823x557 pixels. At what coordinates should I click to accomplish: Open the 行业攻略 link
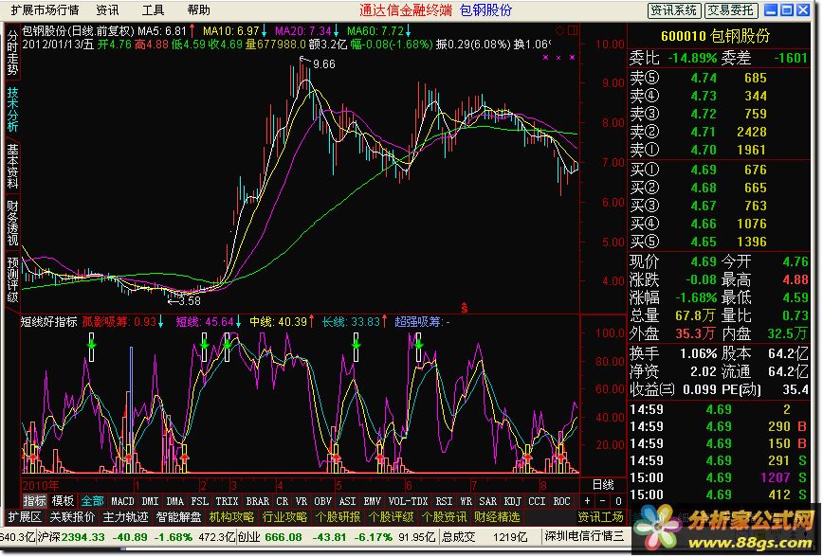click(284, 517)
